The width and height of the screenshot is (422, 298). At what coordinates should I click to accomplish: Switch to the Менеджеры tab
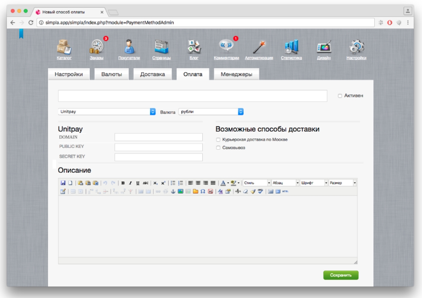(x=236, y=75)
